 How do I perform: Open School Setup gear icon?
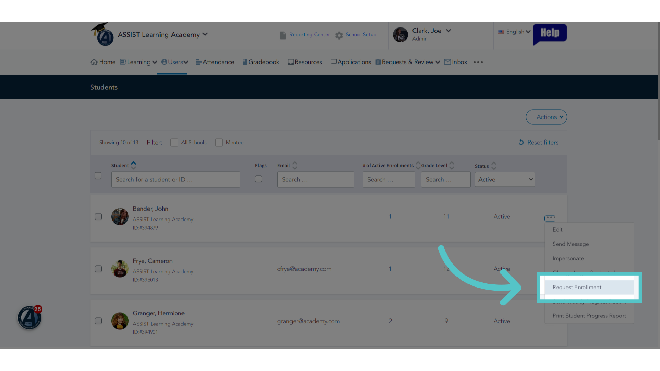[339, 35]
